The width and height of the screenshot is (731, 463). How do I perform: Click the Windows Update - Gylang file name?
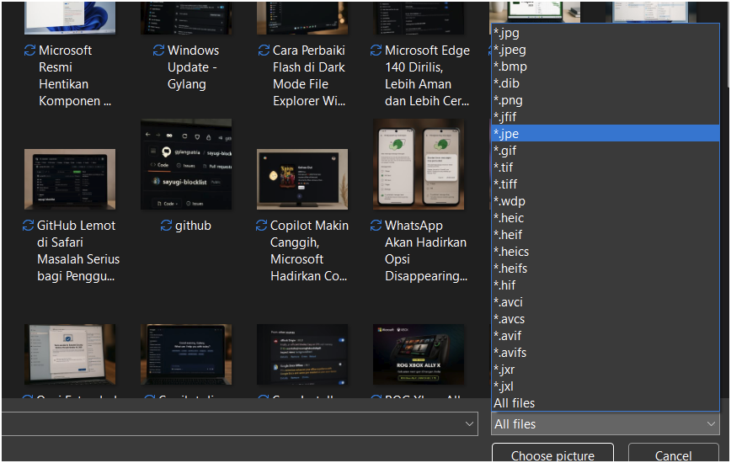[x=193, y=67]
